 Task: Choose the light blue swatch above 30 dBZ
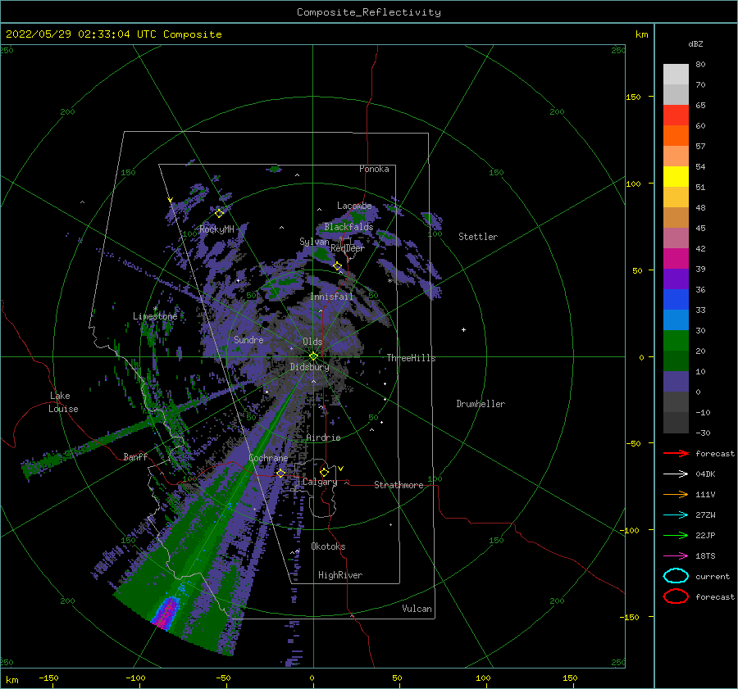click(676, 320)
